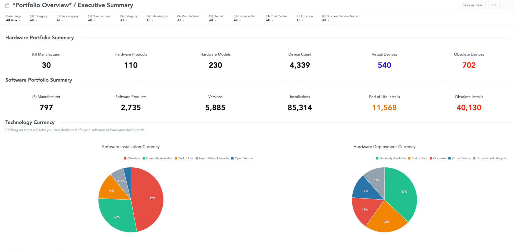Open the three-dot more options menu
The image size is (515, 250).
(x=508, y=5)
